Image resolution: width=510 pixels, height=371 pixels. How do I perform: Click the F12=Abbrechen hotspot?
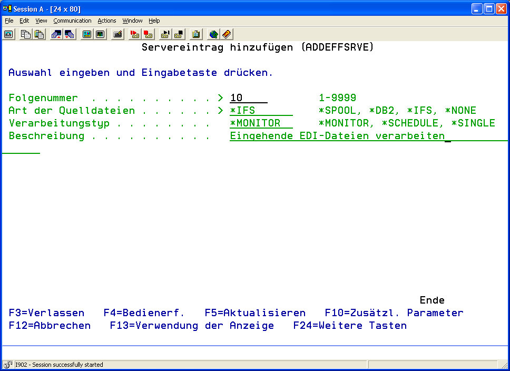click(x=50, y=326)
